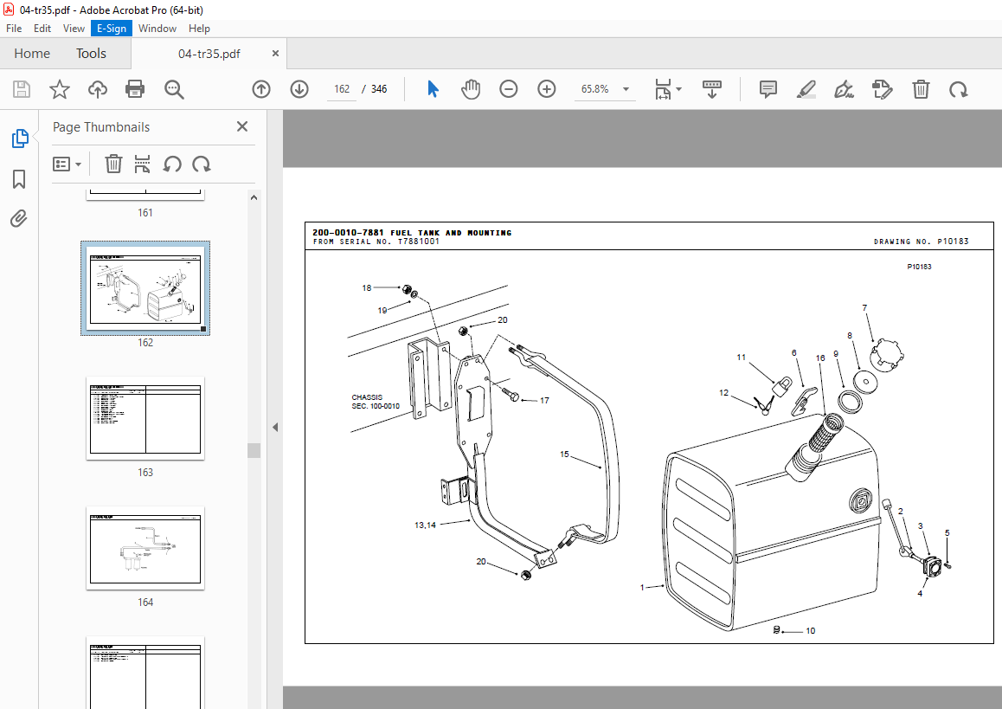Delete selected thumbnail with panel trash
1002x709 pixels.
pos(113,164)
